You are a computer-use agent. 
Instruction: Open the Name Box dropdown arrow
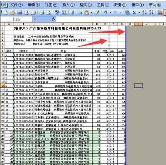coord(35,19)
